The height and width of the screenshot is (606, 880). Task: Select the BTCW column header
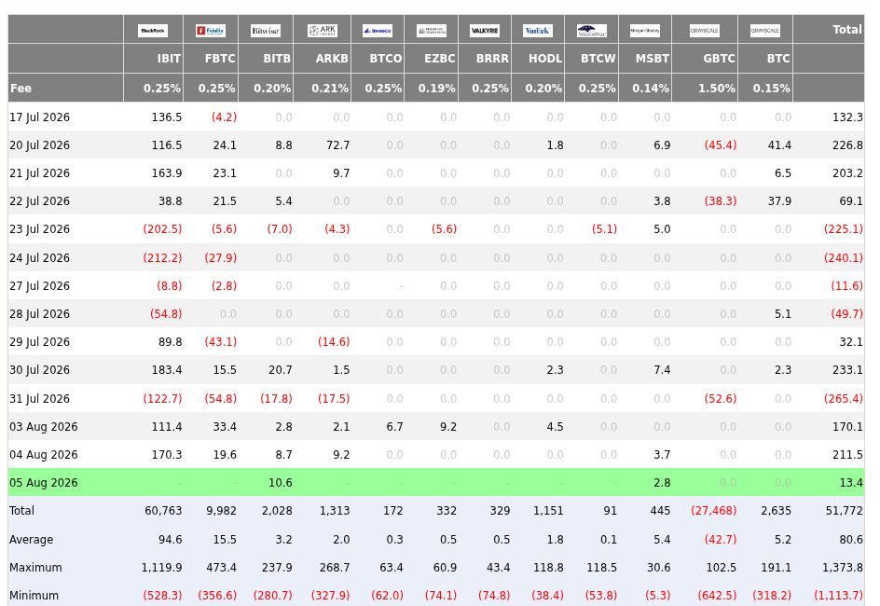598,59
